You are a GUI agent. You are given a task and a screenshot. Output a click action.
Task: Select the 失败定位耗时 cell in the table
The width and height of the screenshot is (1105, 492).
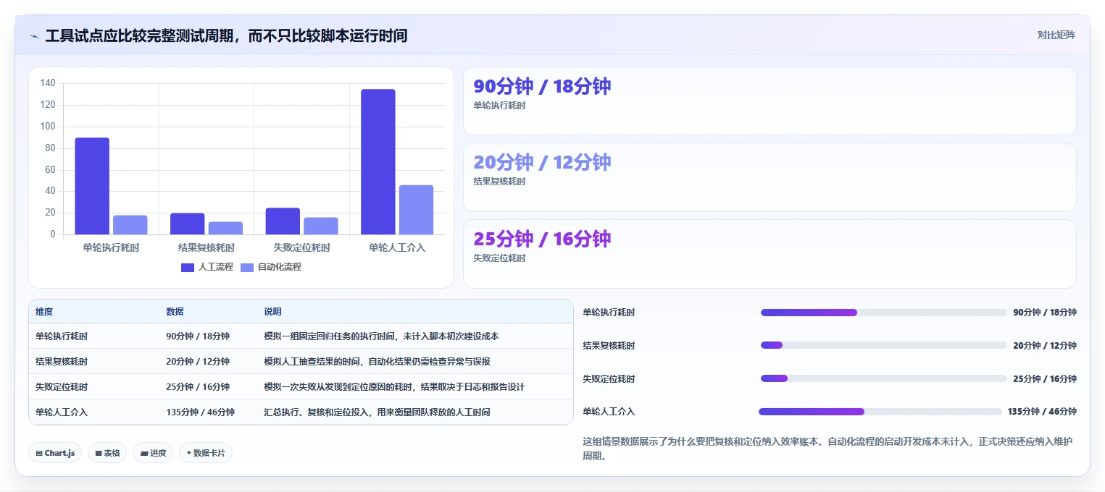(62, 387)
